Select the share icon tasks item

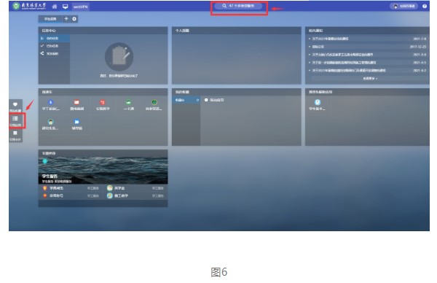tap(54, 53)
